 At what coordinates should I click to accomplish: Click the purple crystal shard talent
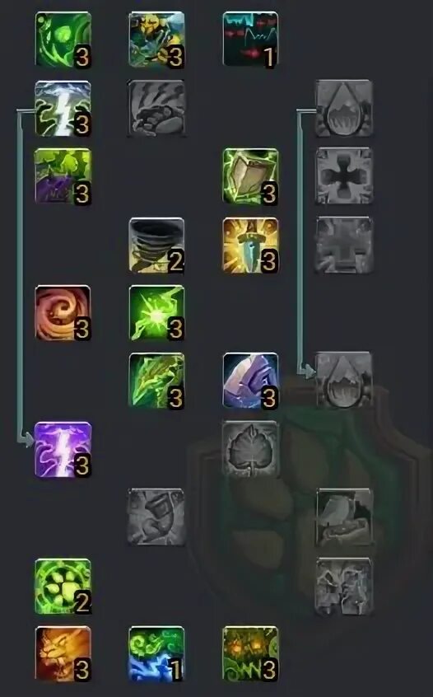coord(250,381)
